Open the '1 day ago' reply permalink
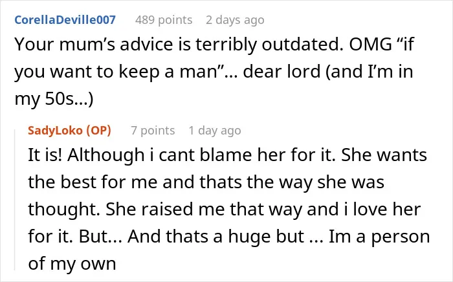Screen dimensions: 453x282 pyautogui.click(x=215, y=131)
